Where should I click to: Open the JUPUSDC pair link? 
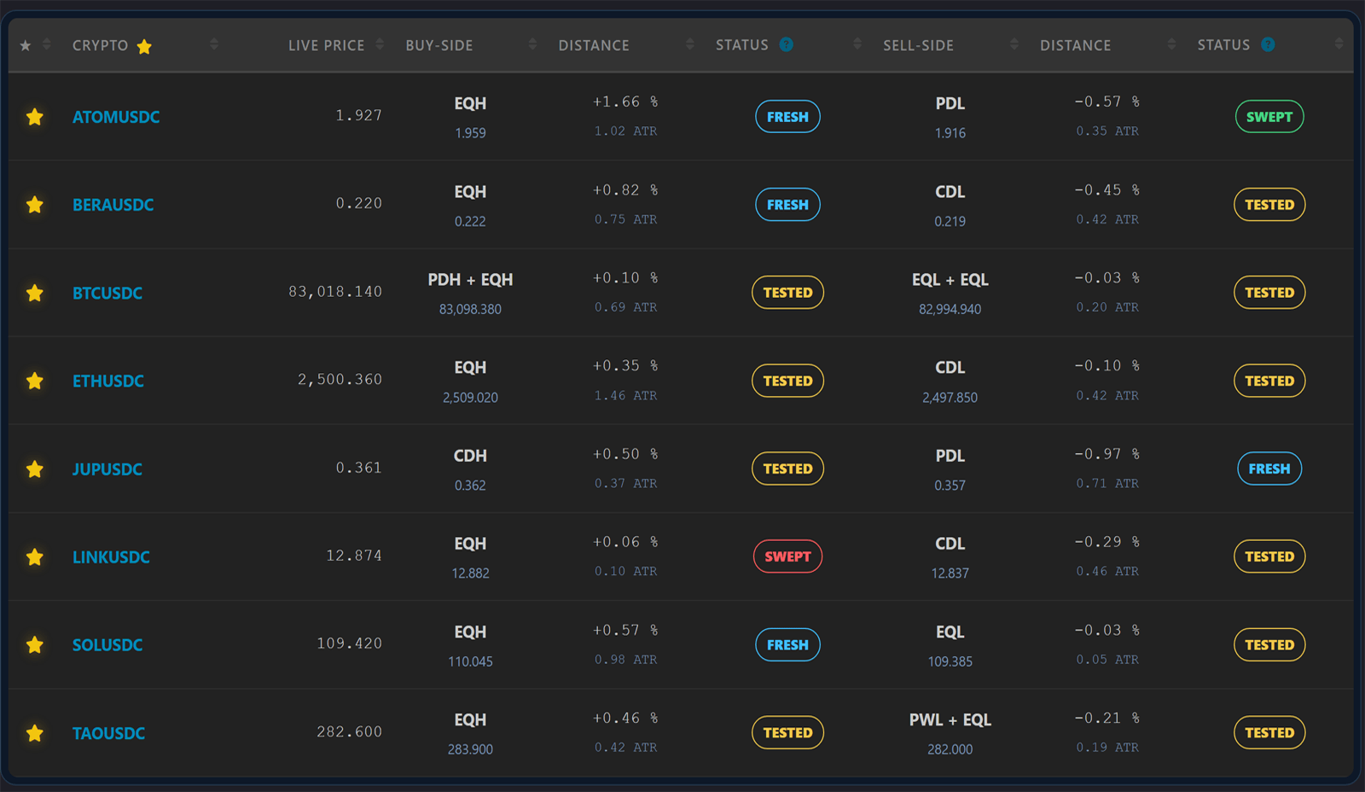107,469
